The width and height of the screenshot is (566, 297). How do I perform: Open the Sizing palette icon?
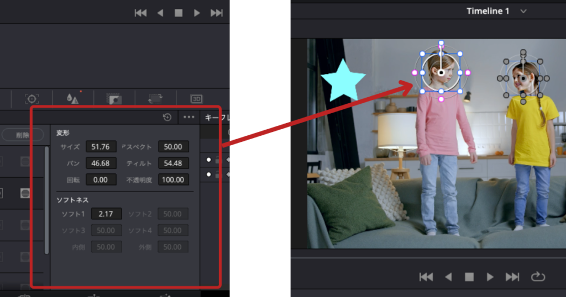(155, 99)
